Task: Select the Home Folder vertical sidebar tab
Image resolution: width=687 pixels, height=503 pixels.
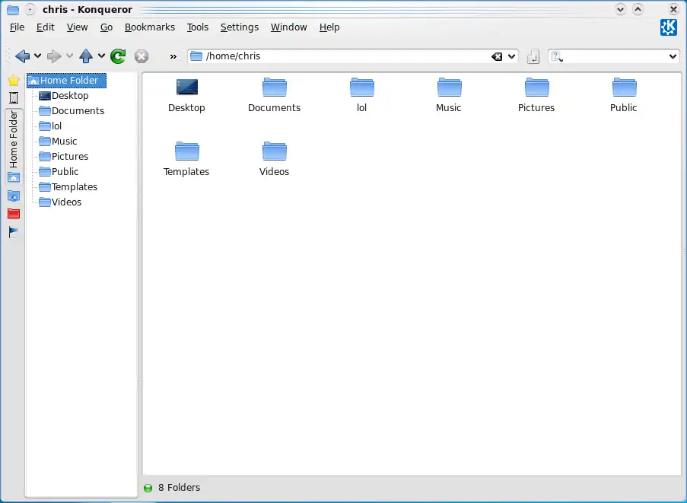Action: tap(13, 139)
